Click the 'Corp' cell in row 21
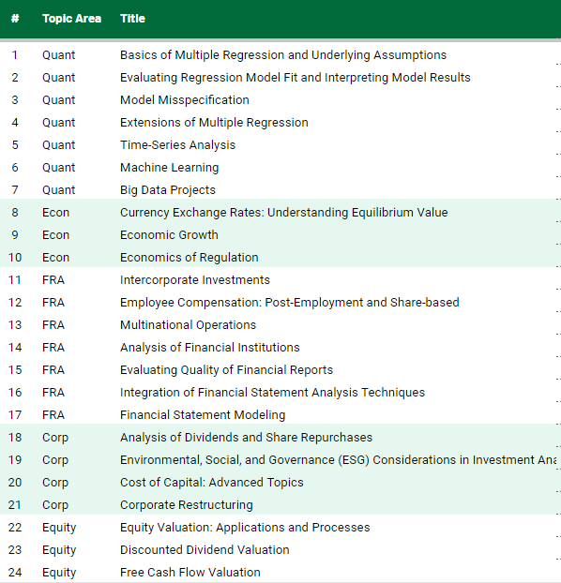The height and width of the screenshot is (583, 561). (x=55, y=505)
